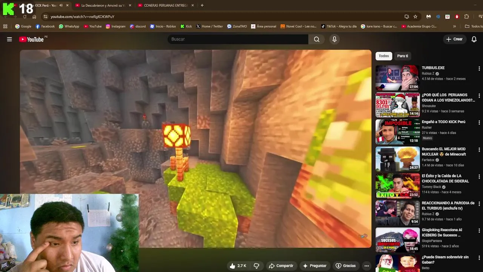Dislike the video with thumbs-down
483x272 pixels.
pyautogui.click(x=257, y=266)
